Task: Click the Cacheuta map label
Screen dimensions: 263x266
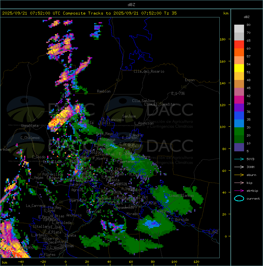Action: tap(54, 178)
